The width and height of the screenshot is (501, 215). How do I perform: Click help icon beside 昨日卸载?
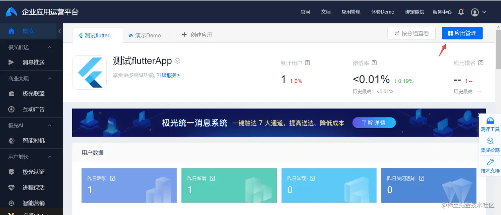[x=312, y=178]
